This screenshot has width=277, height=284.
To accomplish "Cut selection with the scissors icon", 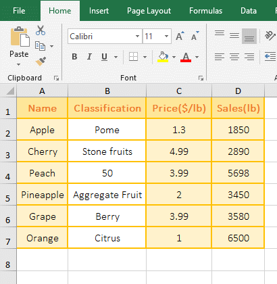I will (41, 30).
